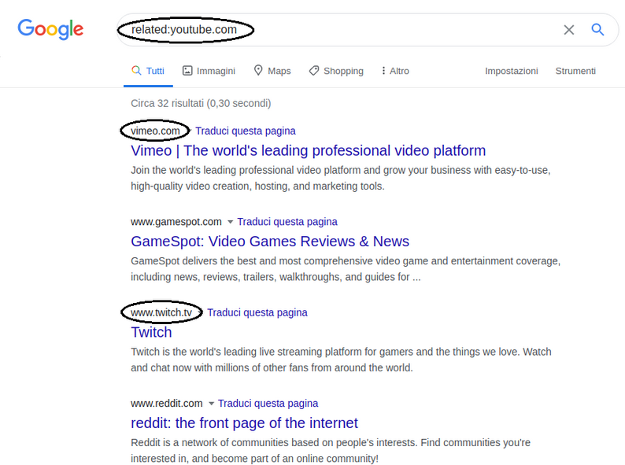Open reddit: the front page of the internet
Screen dimensions: 625x465
[244, 423]
